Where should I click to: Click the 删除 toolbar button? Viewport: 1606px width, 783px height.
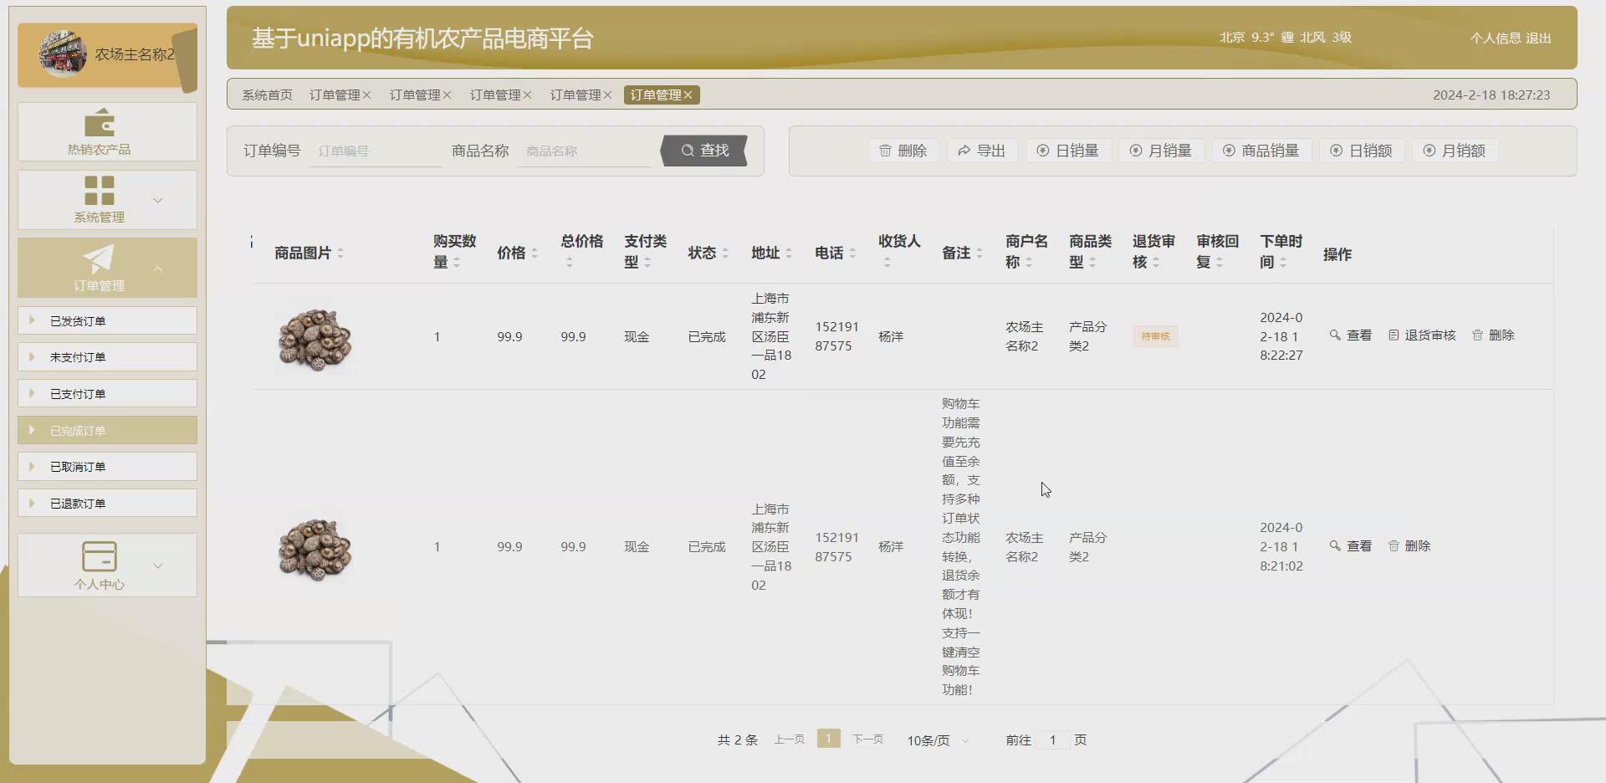point(903,151)
